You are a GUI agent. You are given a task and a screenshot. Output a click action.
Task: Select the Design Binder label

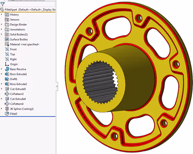[18, 24]
